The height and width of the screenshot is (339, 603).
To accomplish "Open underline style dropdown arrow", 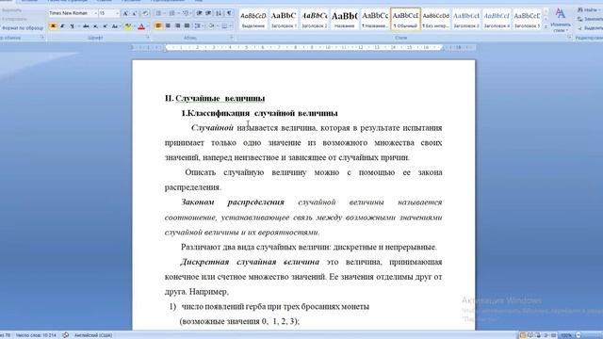I will click(x=78, y=26).
